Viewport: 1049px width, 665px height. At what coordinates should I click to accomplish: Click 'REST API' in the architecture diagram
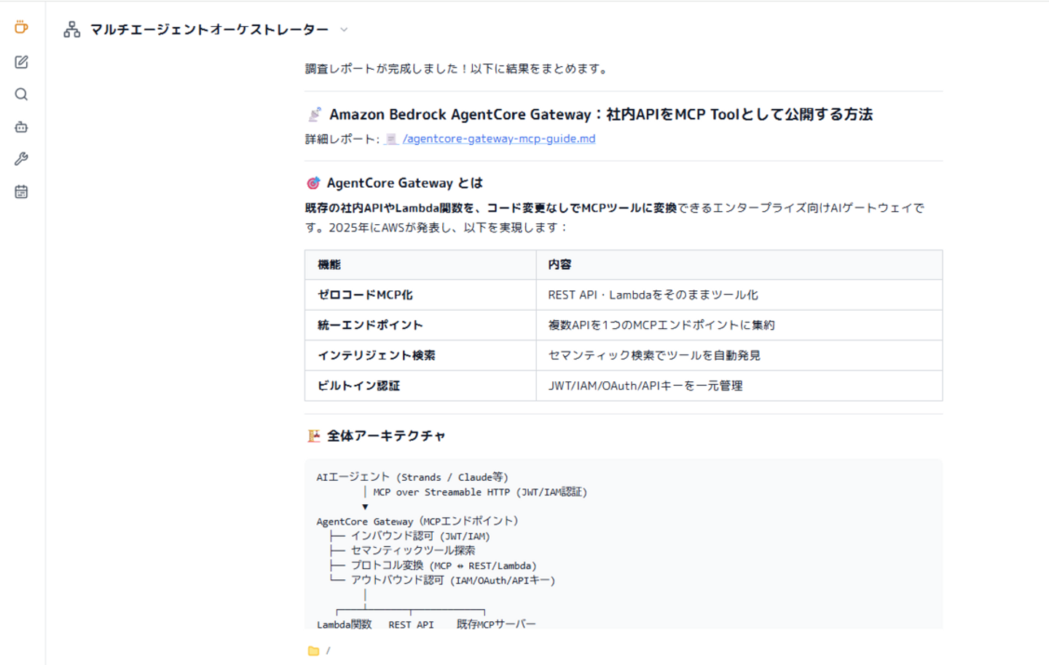click(411, 624)
